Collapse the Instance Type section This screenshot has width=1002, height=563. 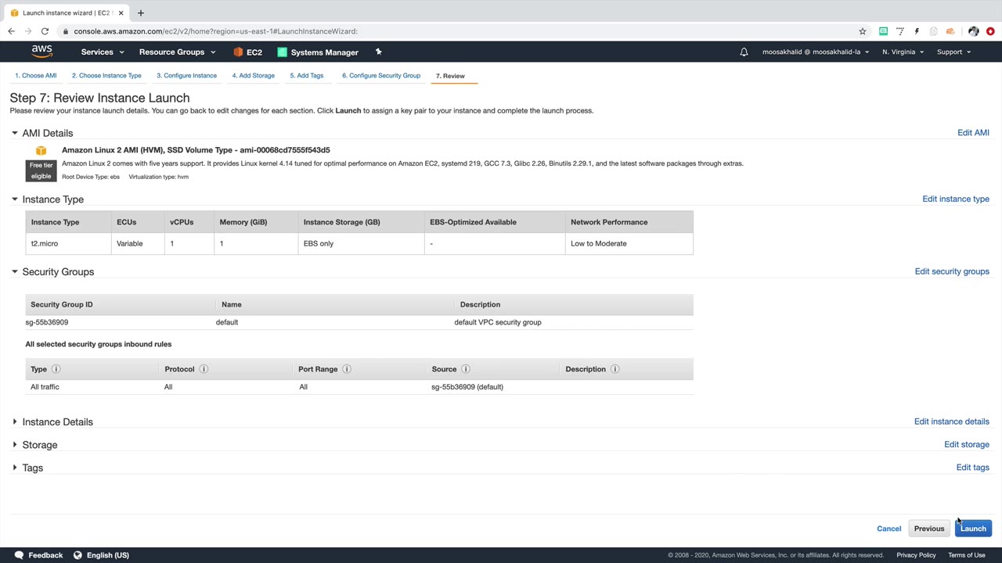coord(15,199)
